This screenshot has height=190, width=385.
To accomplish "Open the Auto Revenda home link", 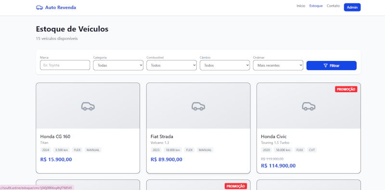I will (x=56, y=8).
